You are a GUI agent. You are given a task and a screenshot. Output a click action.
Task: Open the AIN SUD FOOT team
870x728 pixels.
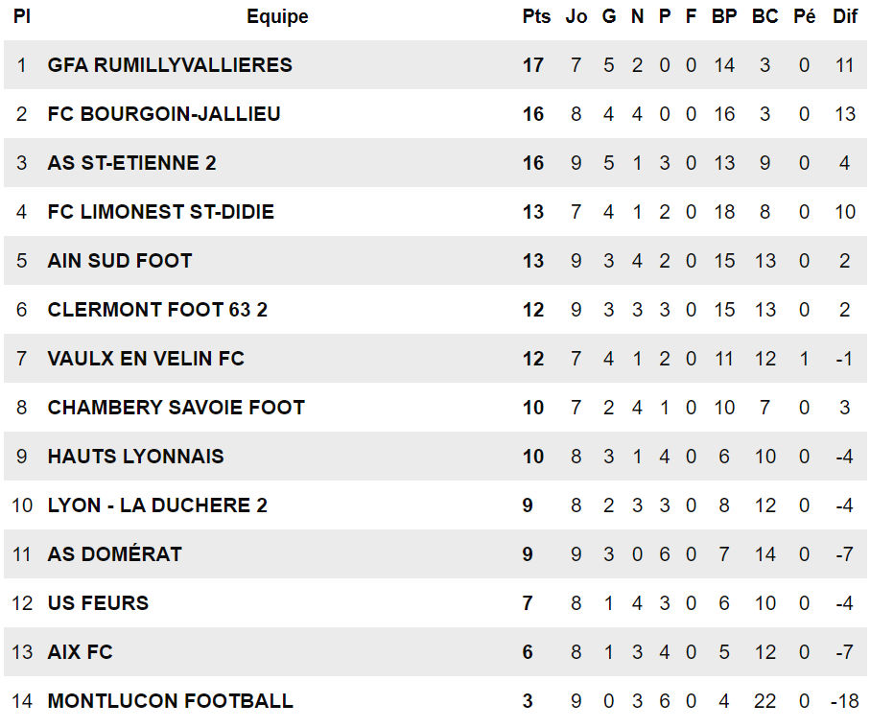point(120,260)
